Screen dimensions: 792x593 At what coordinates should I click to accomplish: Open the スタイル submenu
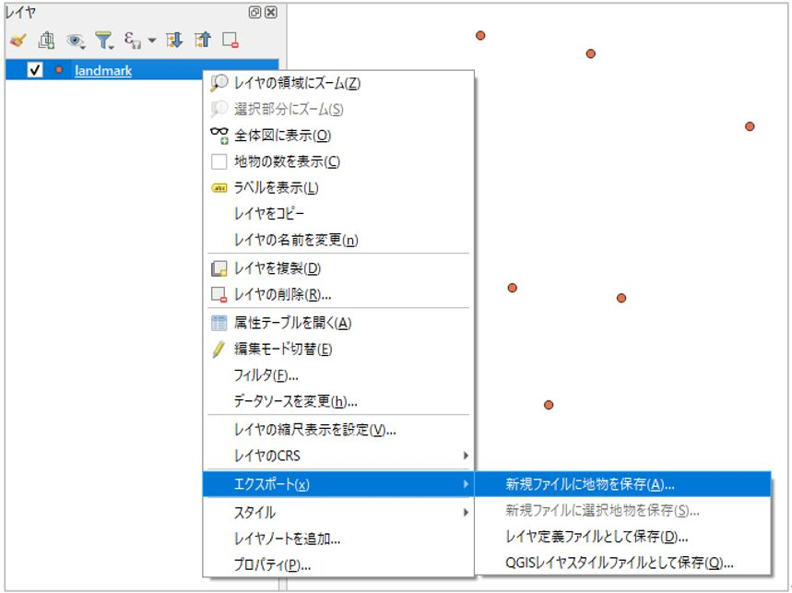[x=338, y=512]
